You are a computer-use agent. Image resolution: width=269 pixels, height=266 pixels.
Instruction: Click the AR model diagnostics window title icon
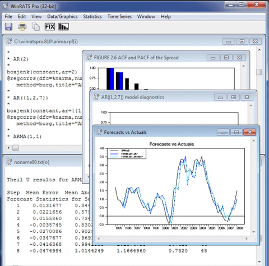pos(96,97)
